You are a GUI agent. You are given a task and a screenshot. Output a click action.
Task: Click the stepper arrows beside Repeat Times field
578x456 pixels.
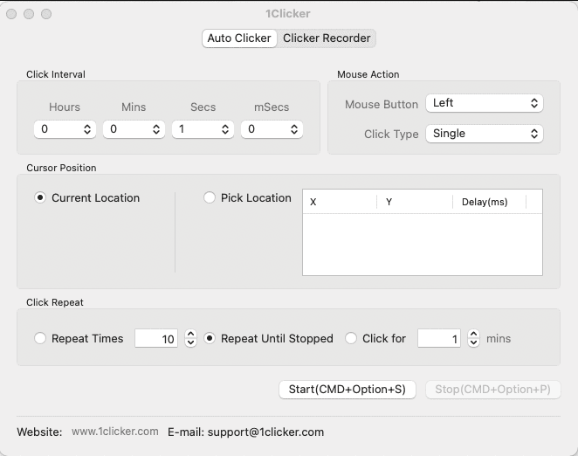[x=190, y=338]
